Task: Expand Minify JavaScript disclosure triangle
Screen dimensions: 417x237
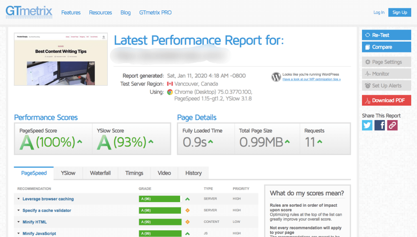Action: [19, 233]
